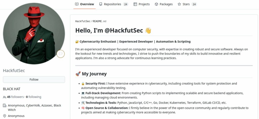Viewport: 259px width, 119px height.
Task: Open the status smiley on the avatar
Action: click(61, 54)
